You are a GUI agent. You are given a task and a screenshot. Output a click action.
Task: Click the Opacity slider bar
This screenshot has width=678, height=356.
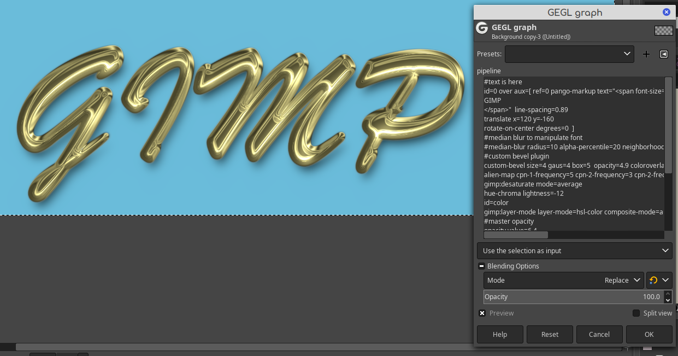pyautogui.click(x=573, y=297)
